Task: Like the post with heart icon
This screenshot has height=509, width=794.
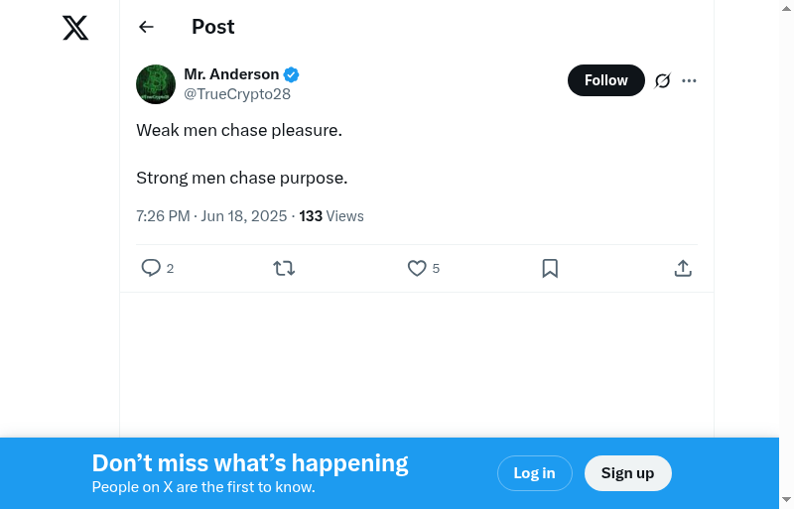Action: (417, 268)
